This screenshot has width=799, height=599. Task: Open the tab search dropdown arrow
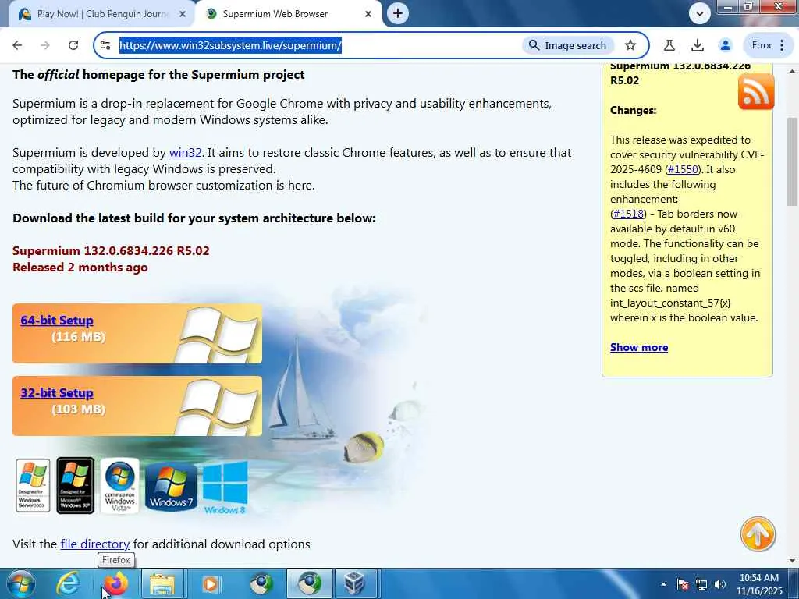coord(699,14)
